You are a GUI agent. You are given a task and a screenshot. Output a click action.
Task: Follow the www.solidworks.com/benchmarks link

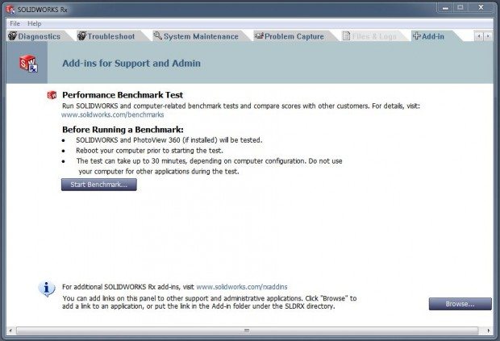pos(102,115)
